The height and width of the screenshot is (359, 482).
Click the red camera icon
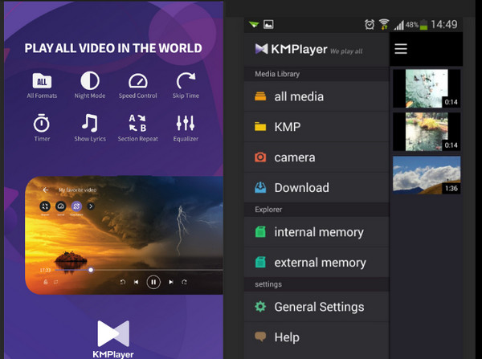pyautogui.click(x=260, y=157)
